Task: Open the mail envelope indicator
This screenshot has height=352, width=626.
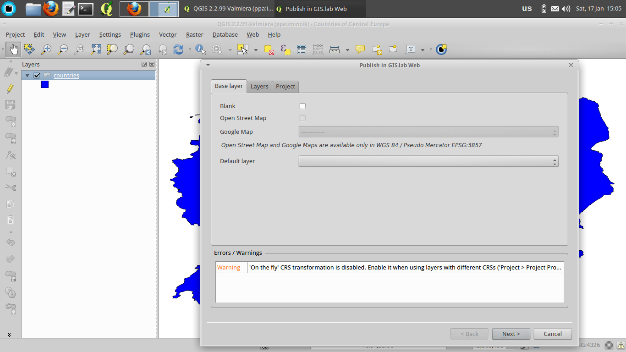Action: pos(555,9)
